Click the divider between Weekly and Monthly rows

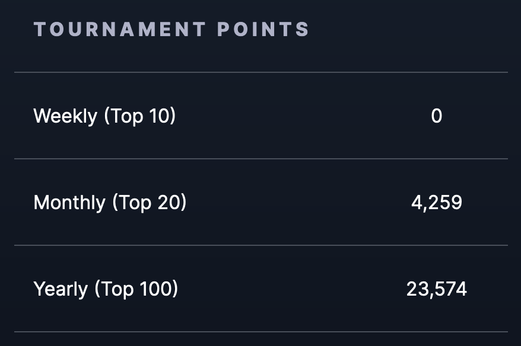tap(261, 159)
